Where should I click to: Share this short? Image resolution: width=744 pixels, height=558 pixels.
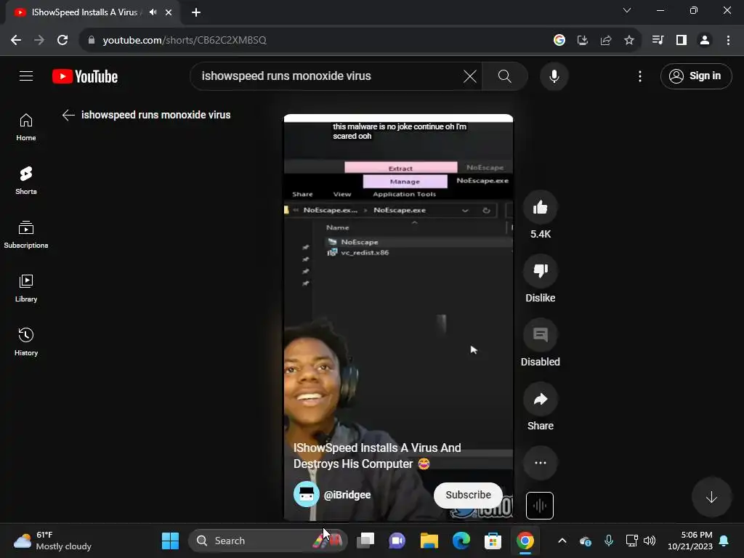tap(540, 399)
